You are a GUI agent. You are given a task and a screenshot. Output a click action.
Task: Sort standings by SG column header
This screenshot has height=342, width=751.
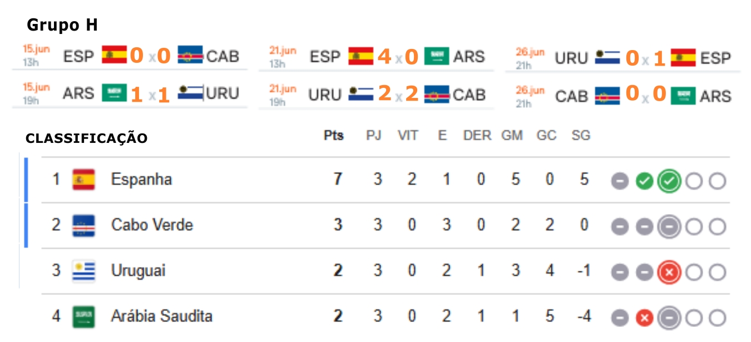(x=581, y=136)
